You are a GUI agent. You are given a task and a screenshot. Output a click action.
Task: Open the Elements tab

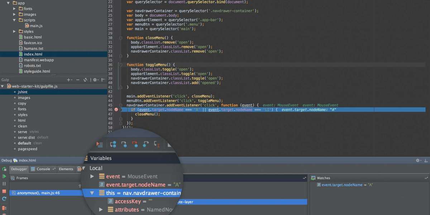click(66, 169)
